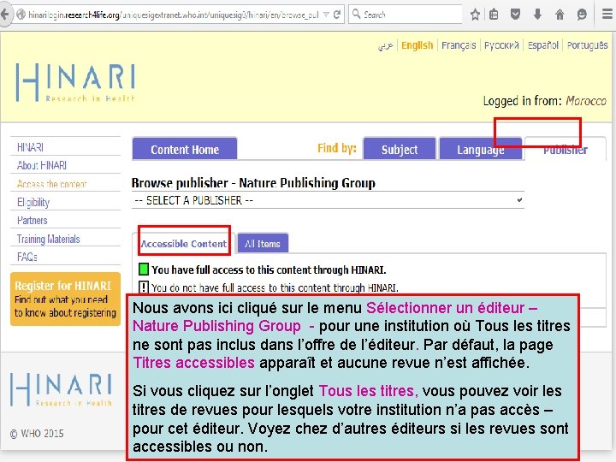The width and height of the screenshot is (616, 462).
Task: Switch language to Português
Action: click(x=587, y=45)
